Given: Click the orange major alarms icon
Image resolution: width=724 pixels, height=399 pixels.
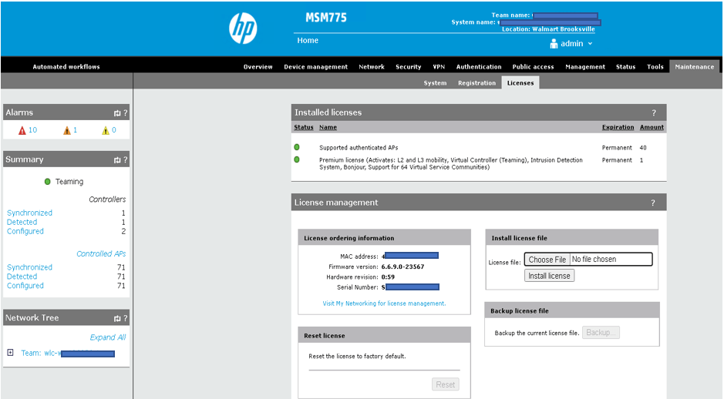Looking at the screenshot, I should tap(66, 131).
